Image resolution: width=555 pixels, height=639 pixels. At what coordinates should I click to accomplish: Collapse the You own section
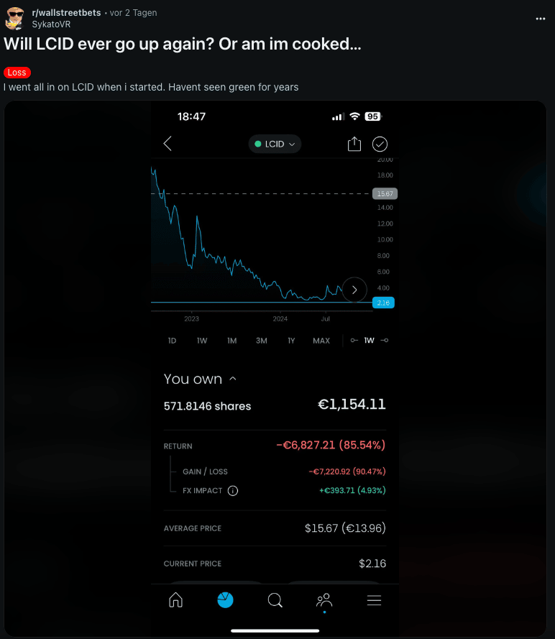pyautogui.click(x=232, y=379)
